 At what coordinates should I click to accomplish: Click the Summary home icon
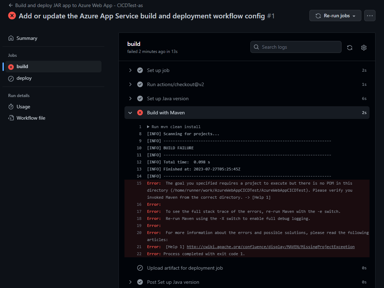point(11,38)
